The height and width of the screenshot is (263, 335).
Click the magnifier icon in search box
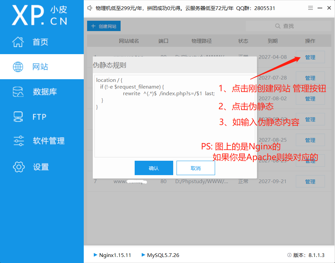click(278, 26)
